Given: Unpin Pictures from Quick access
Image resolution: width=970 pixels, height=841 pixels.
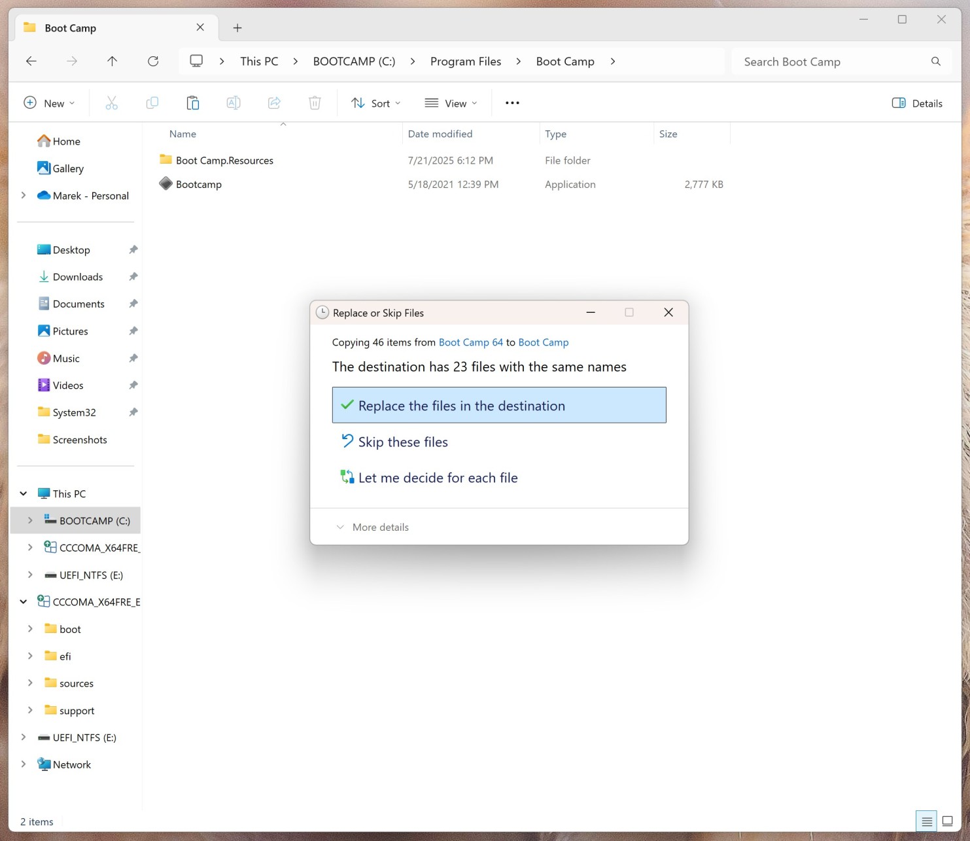Looking at the screenshot, I should (133, 331).
